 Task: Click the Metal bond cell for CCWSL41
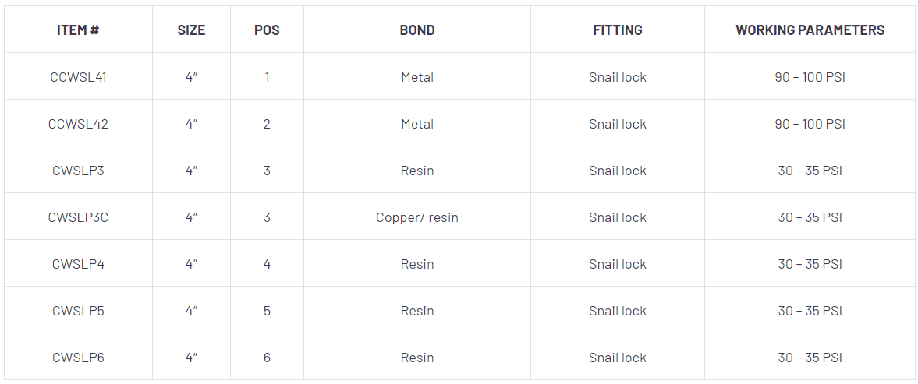(x=417, y=77)
